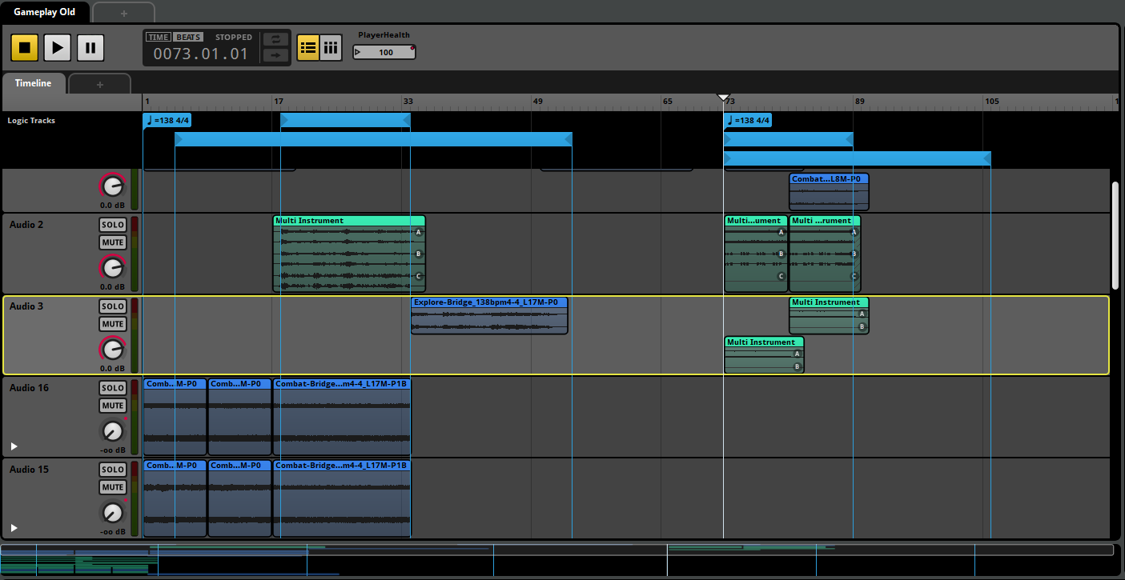Select first Comb...M-P0 clip on Audio 16
The image size is (1125, 580).
[175, 417]
